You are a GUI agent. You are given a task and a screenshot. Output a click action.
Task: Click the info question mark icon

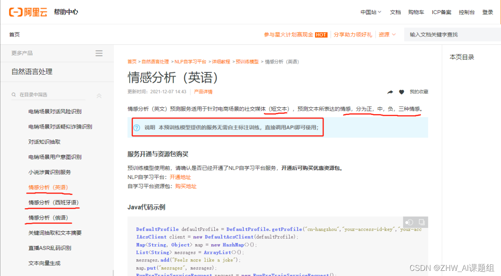pos(137,127)
